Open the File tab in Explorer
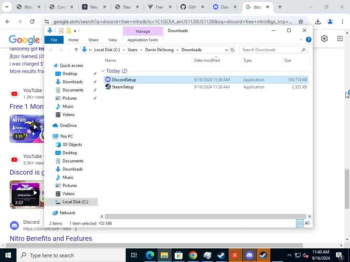The height and width of the screenshot is (262, 350). pyautogui.click(x=54, y=40)
